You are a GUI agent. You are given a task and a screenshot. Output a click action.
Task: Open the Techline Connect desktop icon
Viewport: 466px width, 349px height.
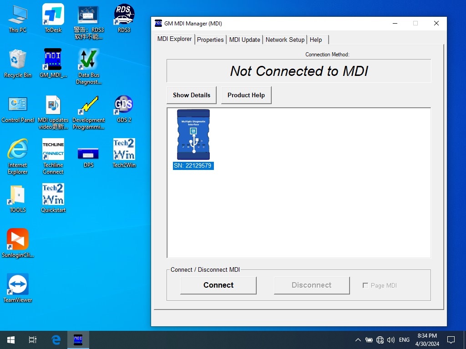coord(53,150)
